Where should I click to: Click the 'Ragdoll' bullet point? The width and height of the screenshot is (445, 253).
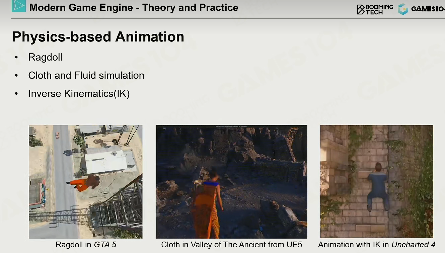point(45,57)
